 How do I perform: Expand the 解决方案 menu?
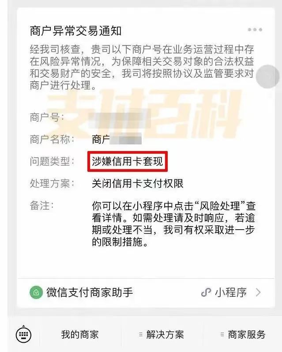(162, 334)
